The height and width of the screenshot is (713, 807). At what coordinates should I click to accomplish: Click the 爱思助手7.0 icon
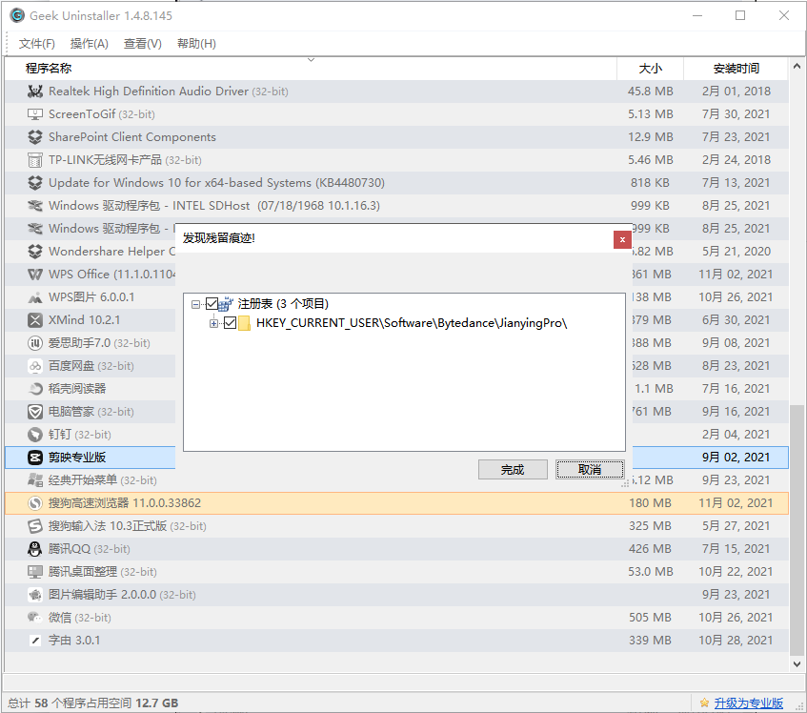click(35, 343)
